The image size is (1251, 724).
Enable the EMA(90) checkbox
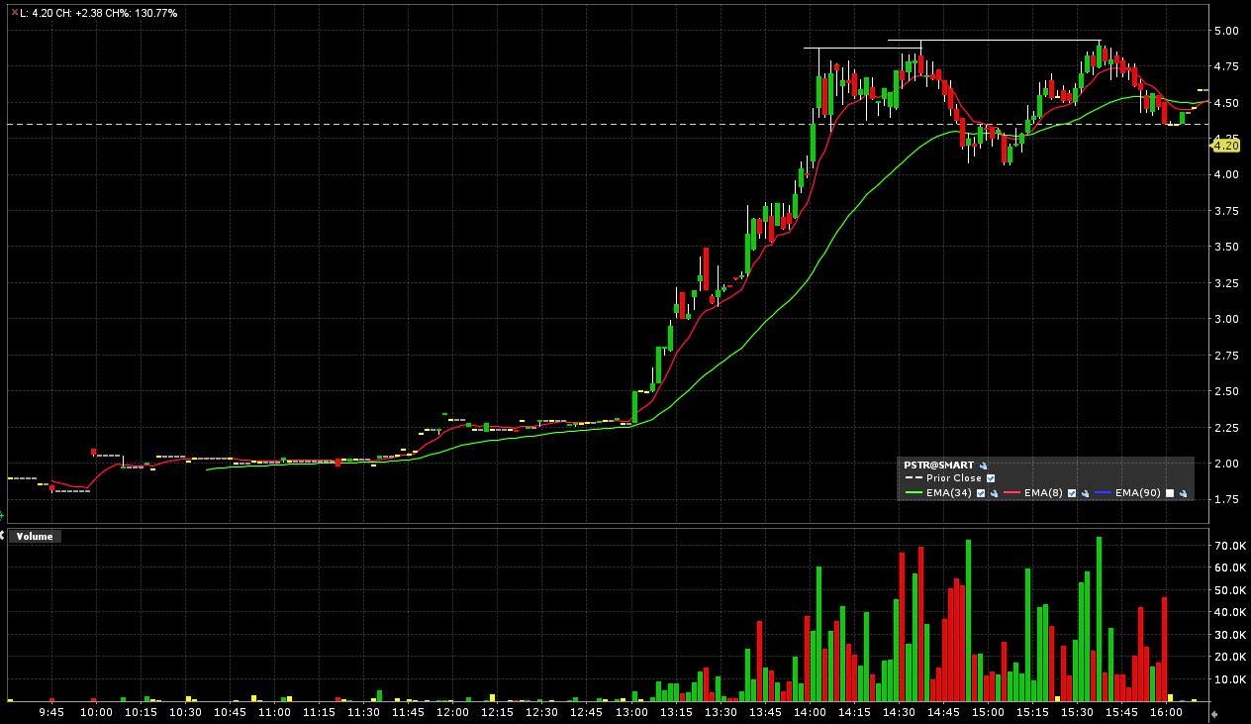(x=1170, y=493)
